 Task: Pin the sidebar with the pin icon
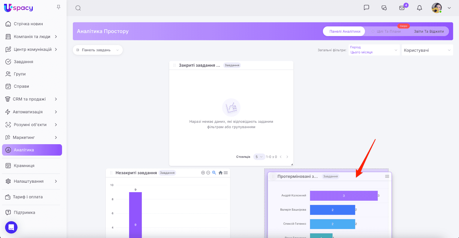[x=59, y=7]
